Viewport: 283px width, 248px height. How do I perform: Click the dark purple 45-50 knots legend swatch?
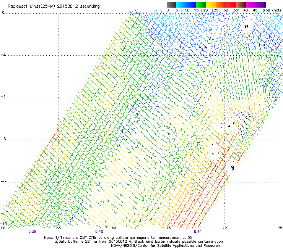click(x=261, y=5)
